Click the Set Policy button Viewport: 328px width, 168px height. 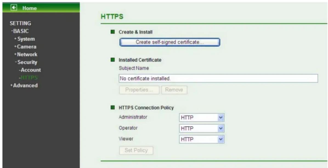click(x=136, y=150)
